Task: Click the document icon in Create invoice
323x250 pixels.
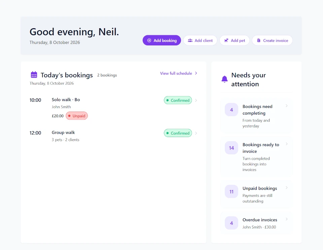Action: tap(259, 41)
